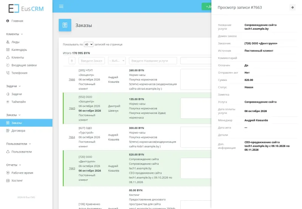Click the EusCRM logo
The image size is (302, 209).
pos(26,9)
